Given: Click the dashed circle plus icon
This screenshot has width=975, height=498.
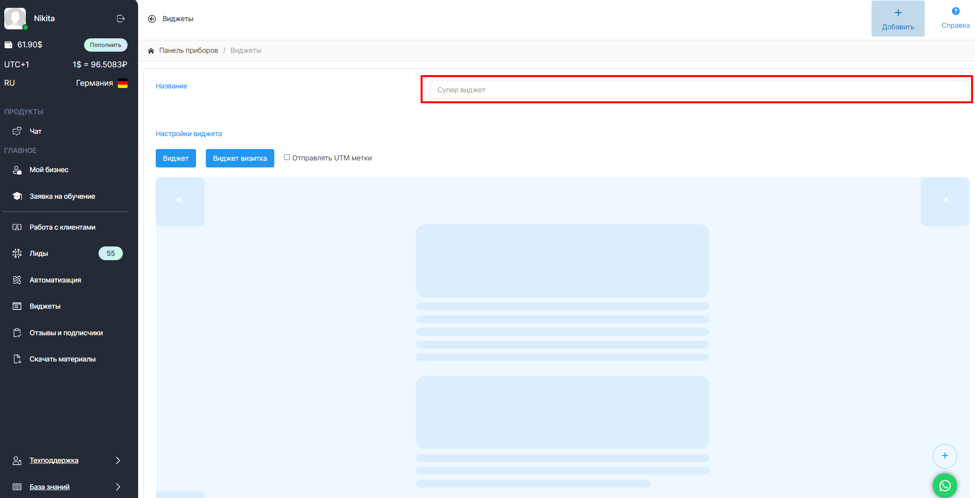Looking at the screenshot, I should (x=944, y=456).
